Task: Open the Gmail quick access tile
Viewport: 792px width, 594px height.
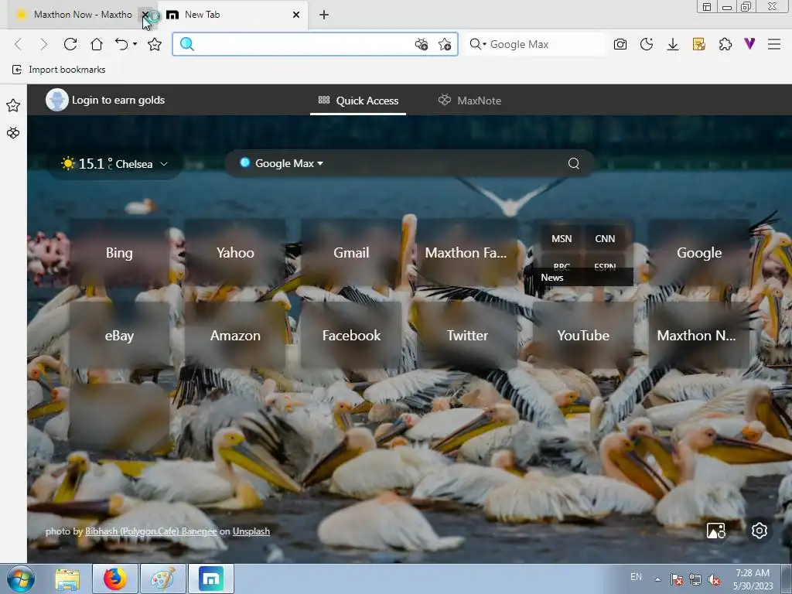Action: (x=352, y=253)
